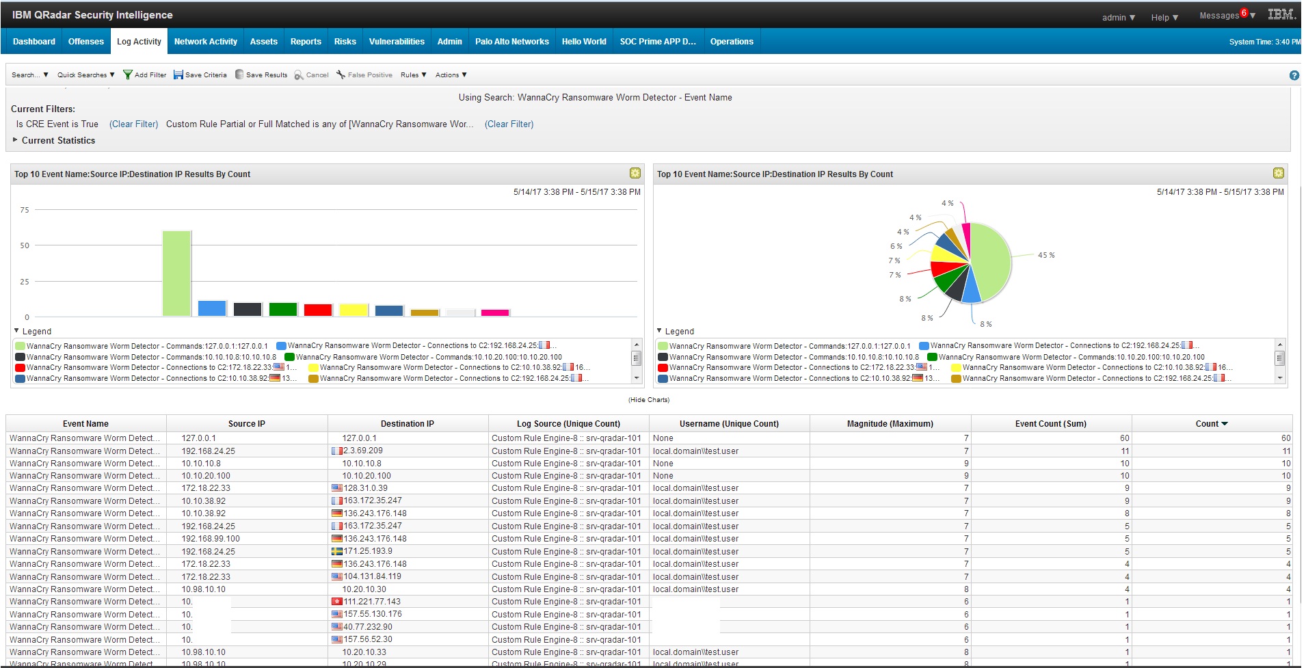Open the Quick Searches dropdown

pos(85,75)
